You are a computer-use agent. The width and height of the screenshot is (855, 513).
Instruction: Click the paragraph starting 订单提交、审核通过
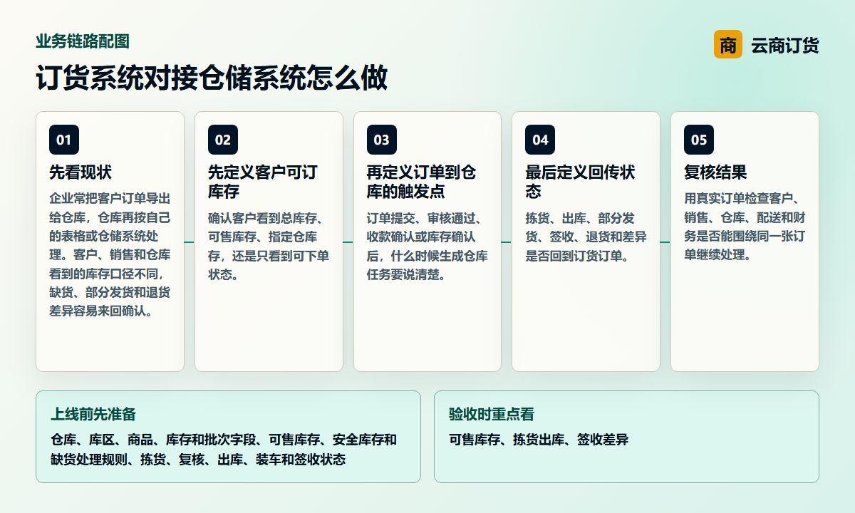click(427, 246)
